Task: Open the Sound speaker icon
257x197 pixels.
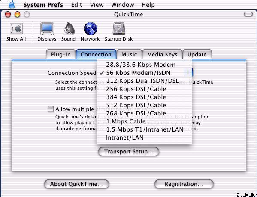Action: (x=69, y=28)
